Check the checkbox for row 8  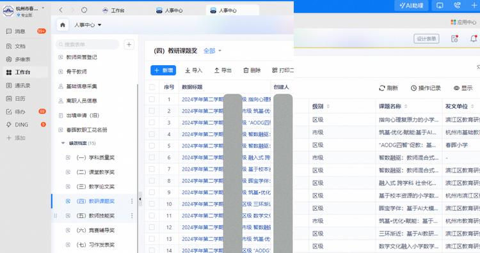click(x=152, y=181)
